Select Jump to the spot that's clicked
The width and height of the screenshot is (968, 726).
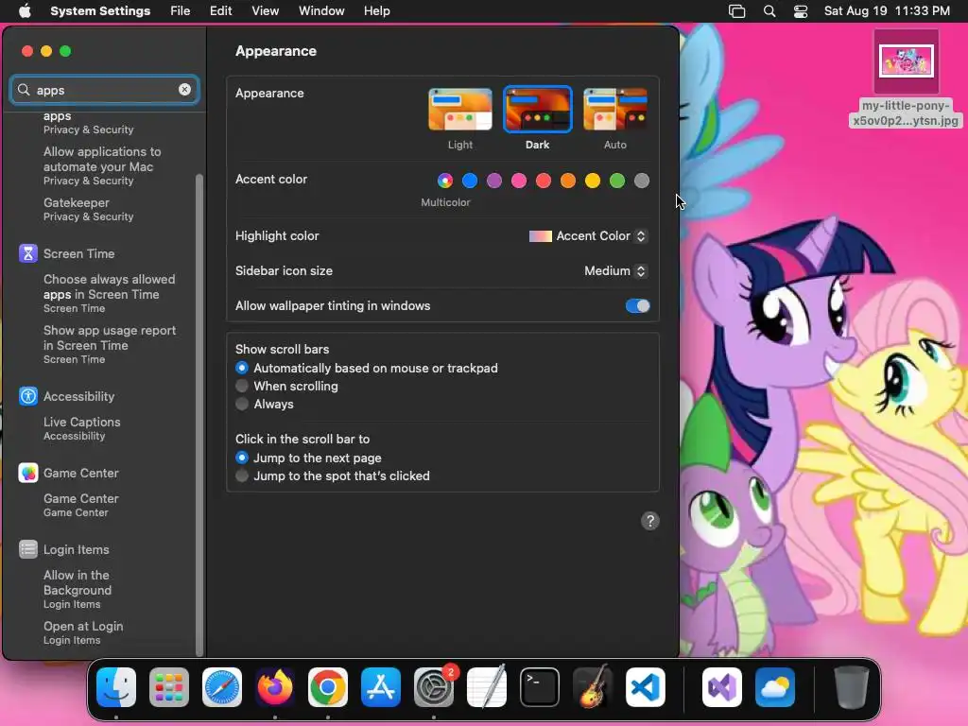242,476
